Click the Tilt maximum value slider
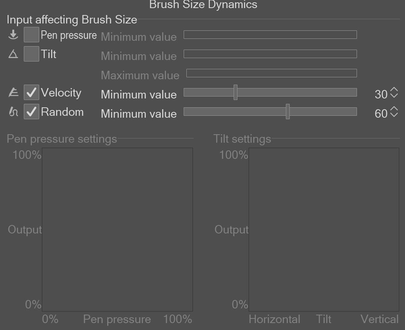This screenshot has width=405, height=330. pos(271,73)
